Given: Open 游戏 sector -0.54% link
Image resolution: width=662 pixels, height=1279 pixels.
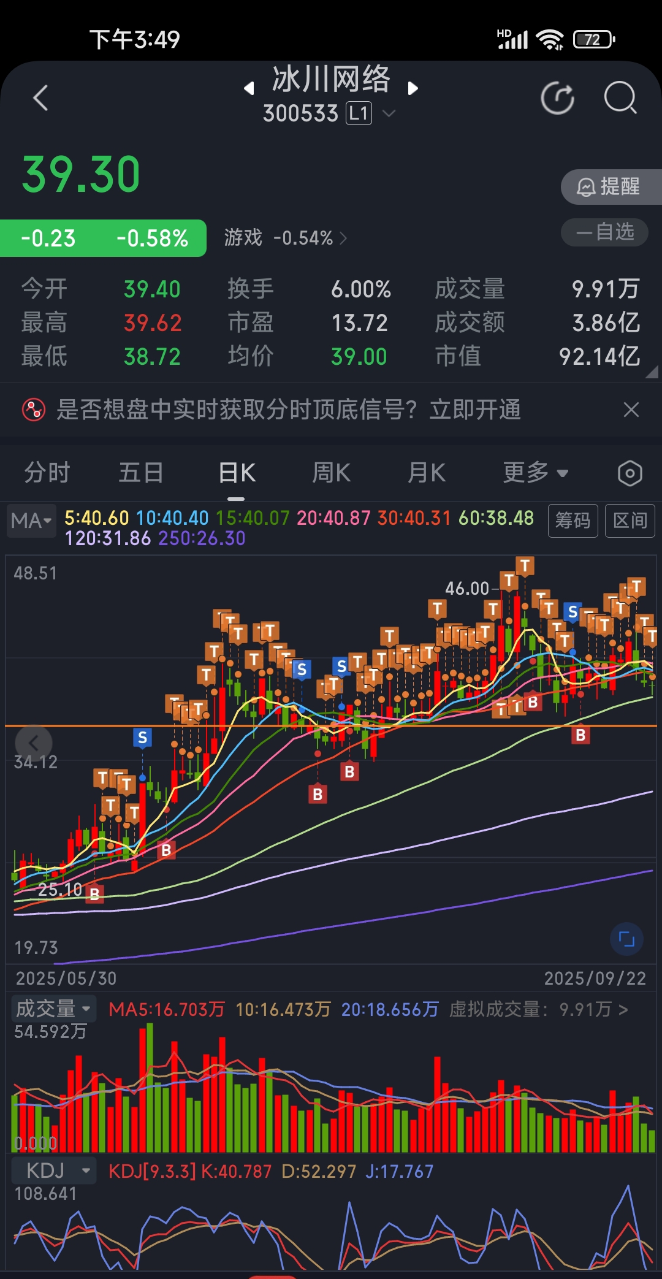Looking at the screenshot, I should tap(286, 237).
